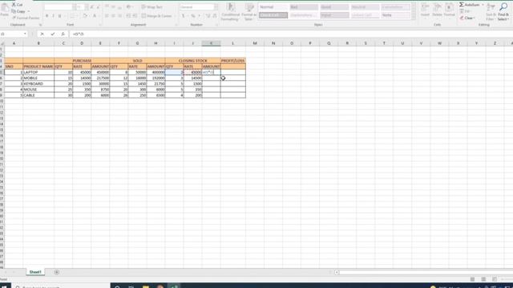Apply the Good cell style
Screen dimensions: 513x288
[x=334, y=7]
